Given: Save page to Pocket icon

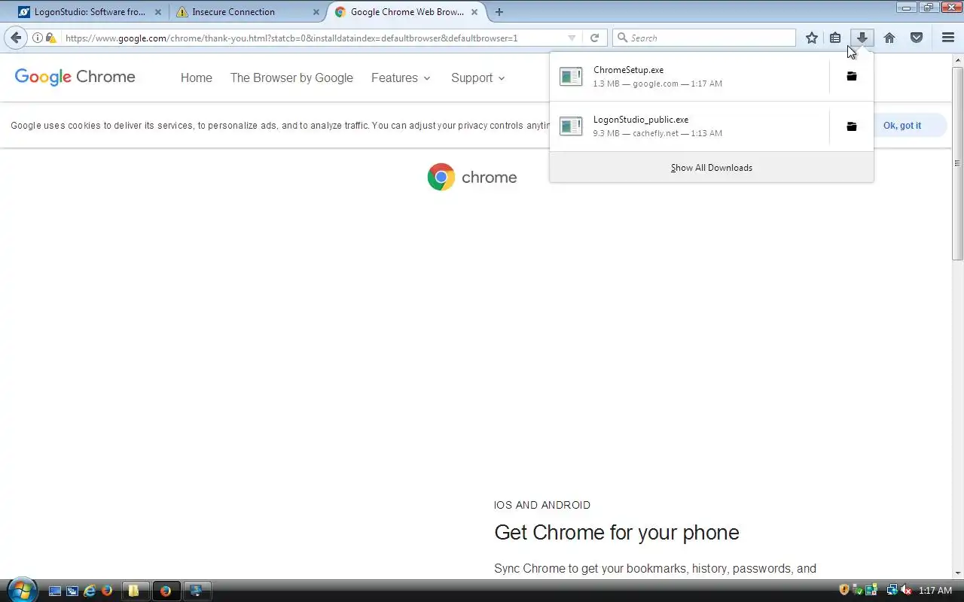Looking at the screenshot, I should pyautogui.click(x=917, y=38).
